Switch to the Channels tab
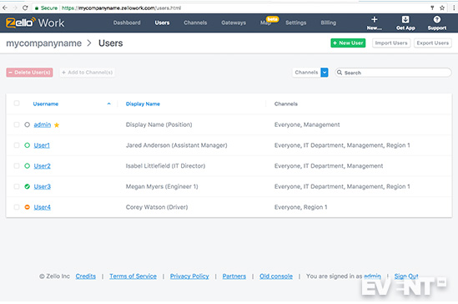 195,23
